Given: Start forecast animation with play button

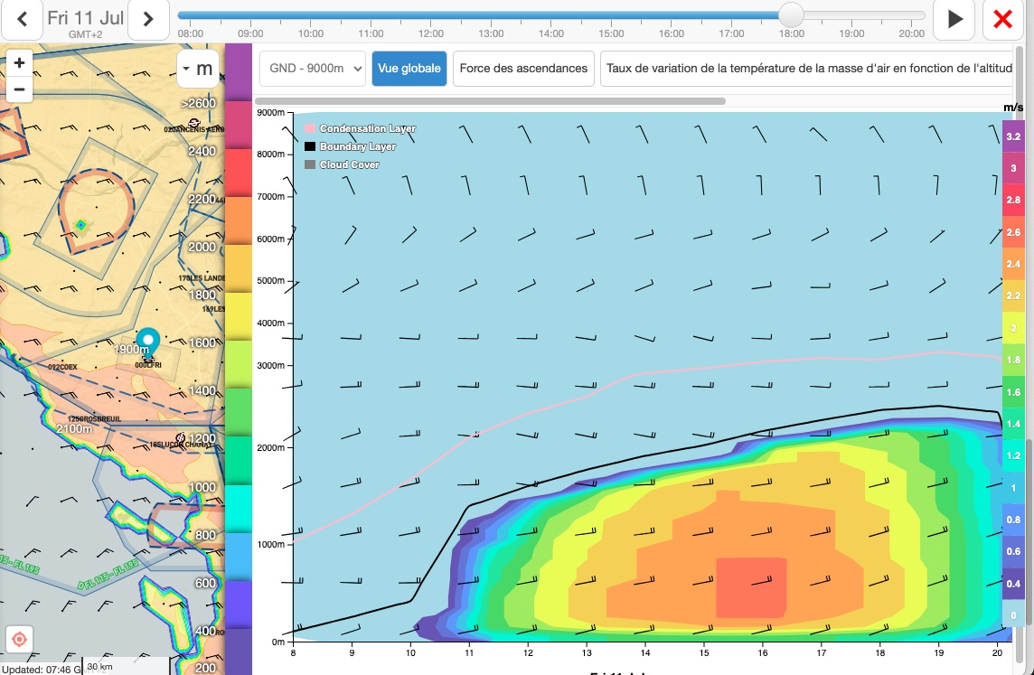Looking at the screenshot, I should coord(954,19).
